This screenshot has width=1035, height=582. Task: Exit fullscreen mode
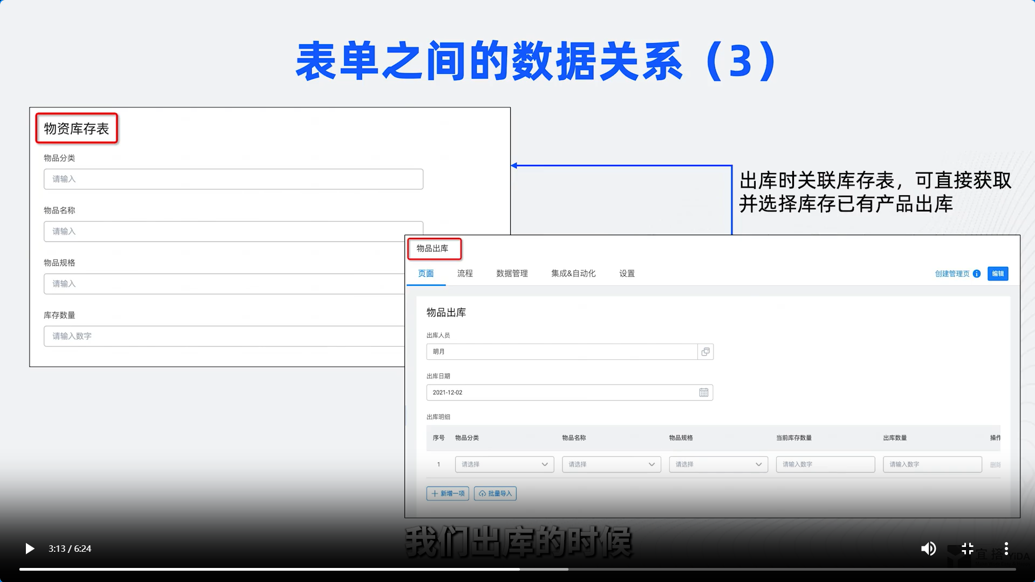pos(968,549)
